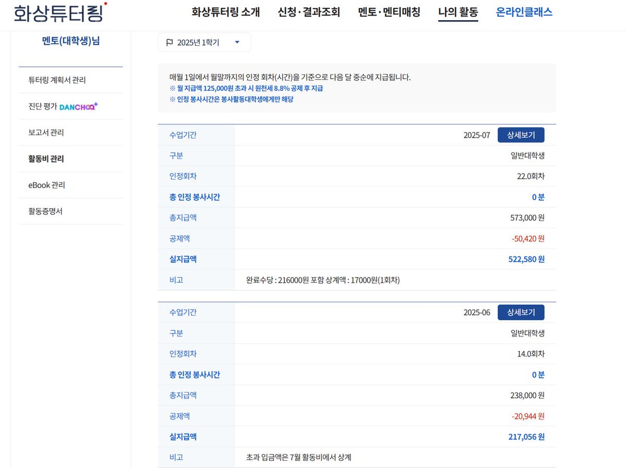626x468 pixels.
Task: Open 보고서 관리 in sidebar
Action: pos(70,133)
